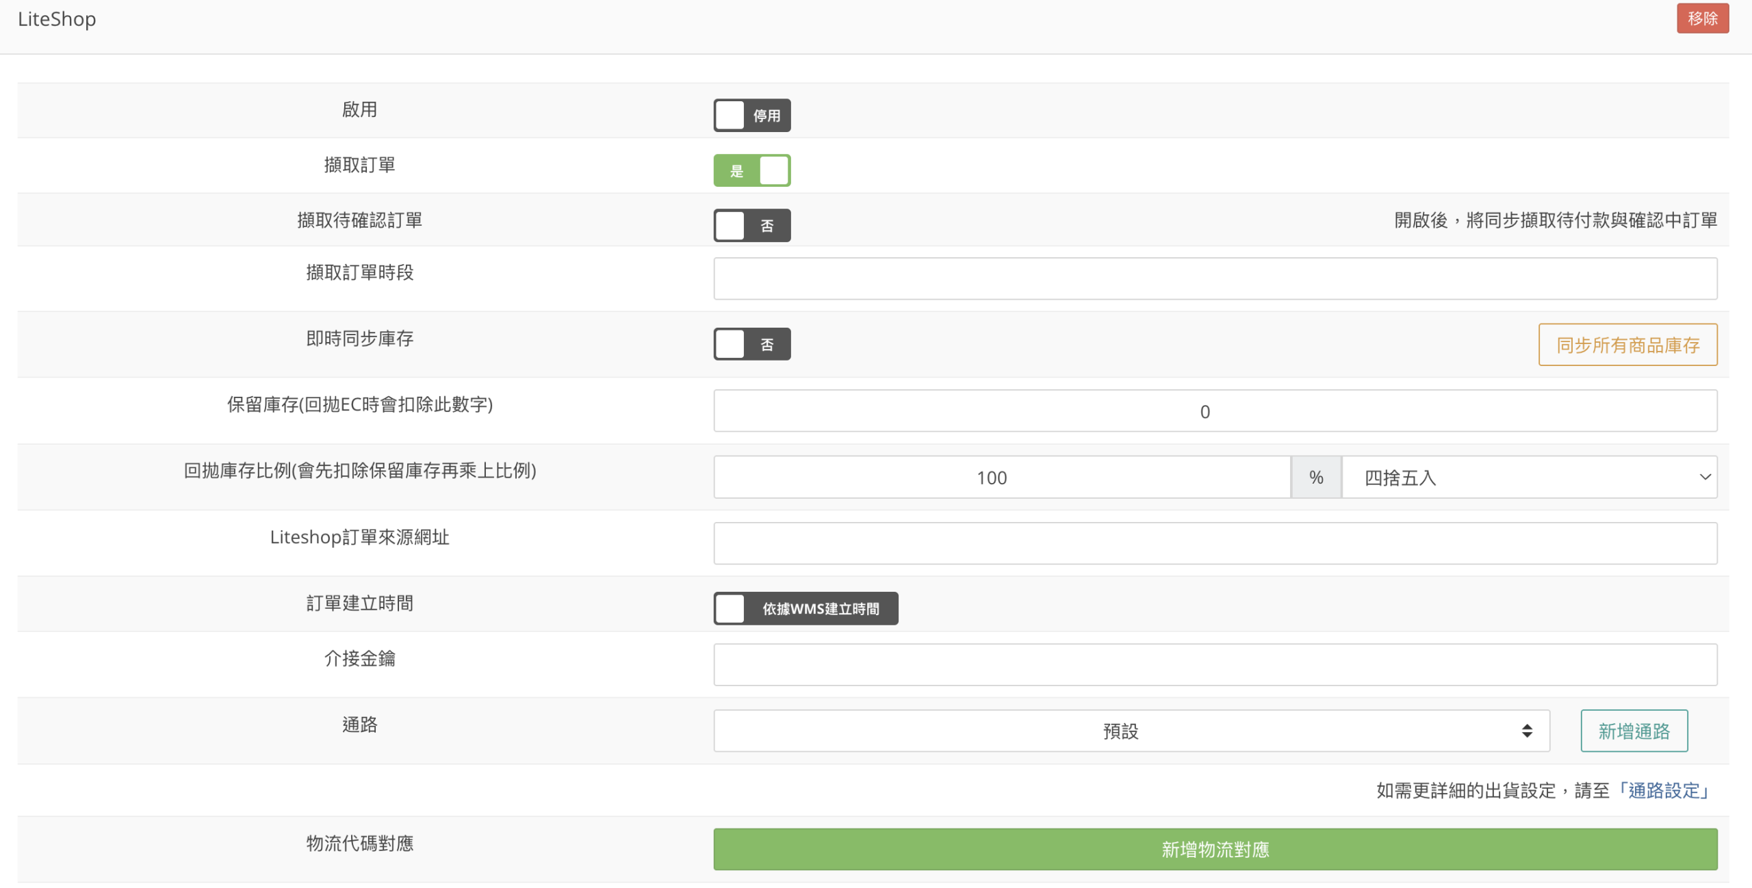
Task: Click the green 新增物流對應 button
Action: click(1215, 850)
